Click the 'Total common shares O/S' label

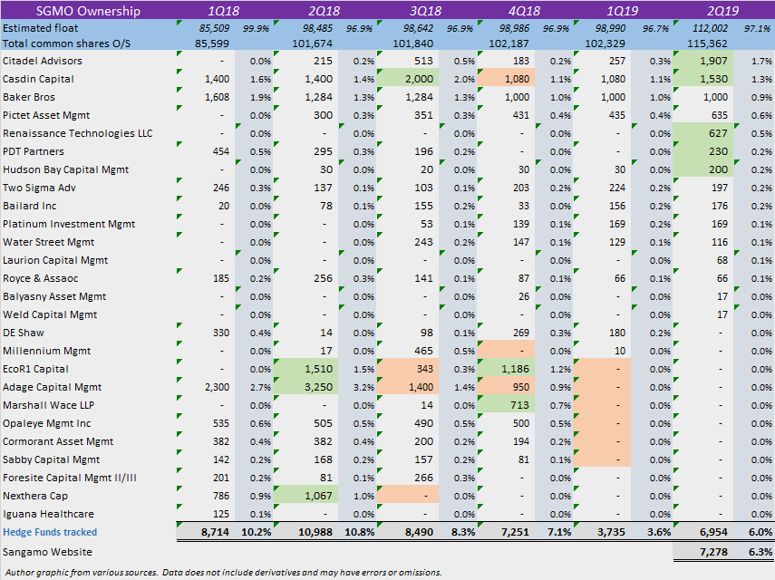(66, 43)
